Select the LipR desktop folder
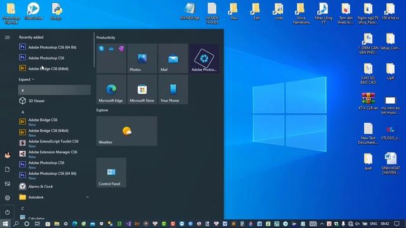 [x=391, y=72]
